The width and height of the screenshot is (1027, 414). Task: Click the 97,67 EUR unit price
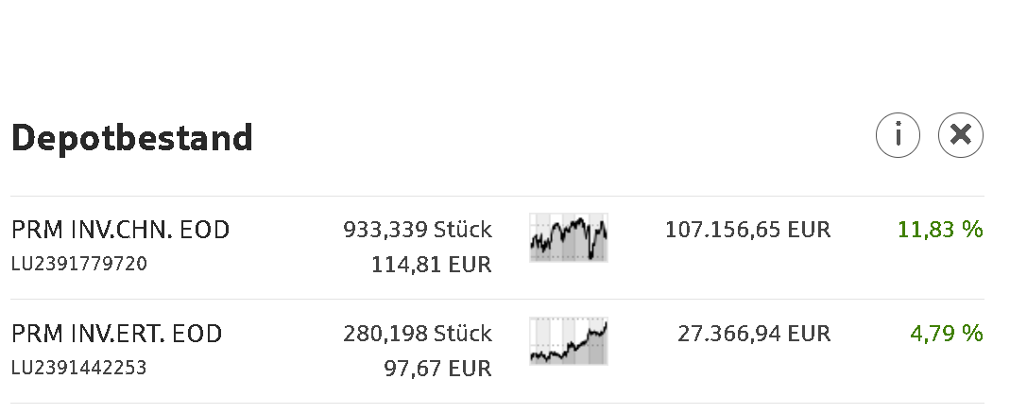click(x=439, y=369)
